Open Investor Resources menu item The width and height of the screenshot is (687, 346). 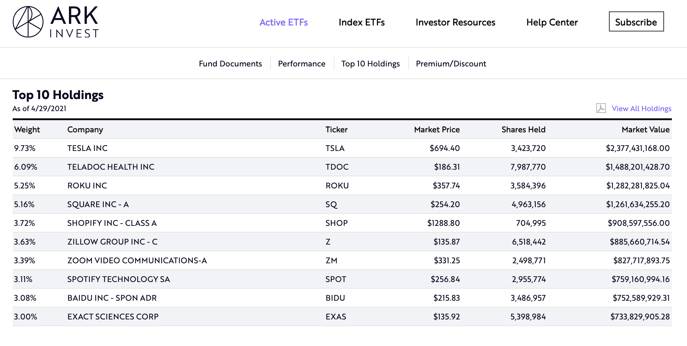(455, 22)
